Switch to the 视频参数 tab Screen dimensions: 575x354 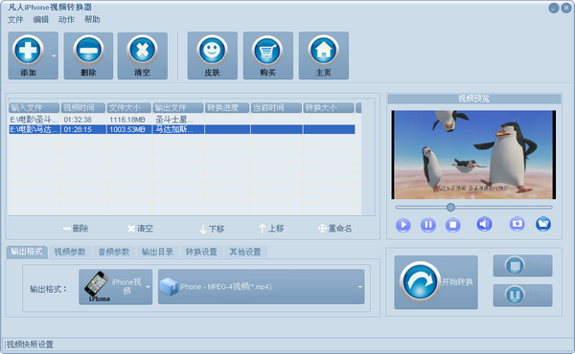[x=70, y=252]
